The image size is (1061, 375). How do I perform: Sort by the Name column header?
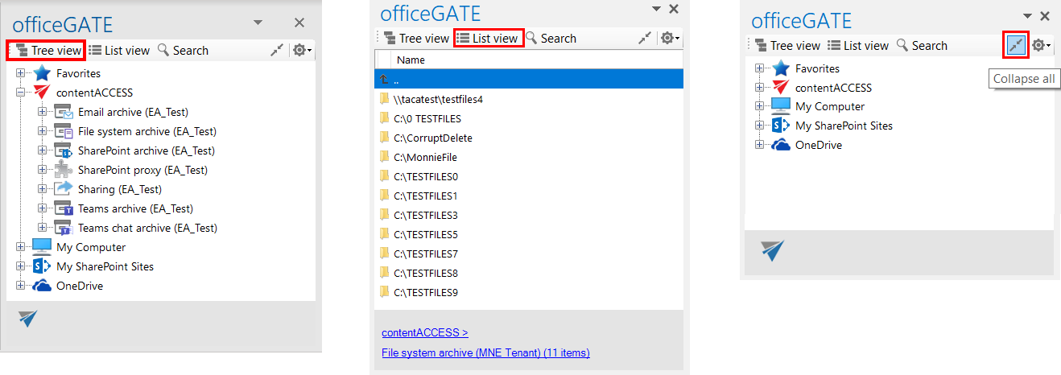pyautogui.click(x=411, y=60)
